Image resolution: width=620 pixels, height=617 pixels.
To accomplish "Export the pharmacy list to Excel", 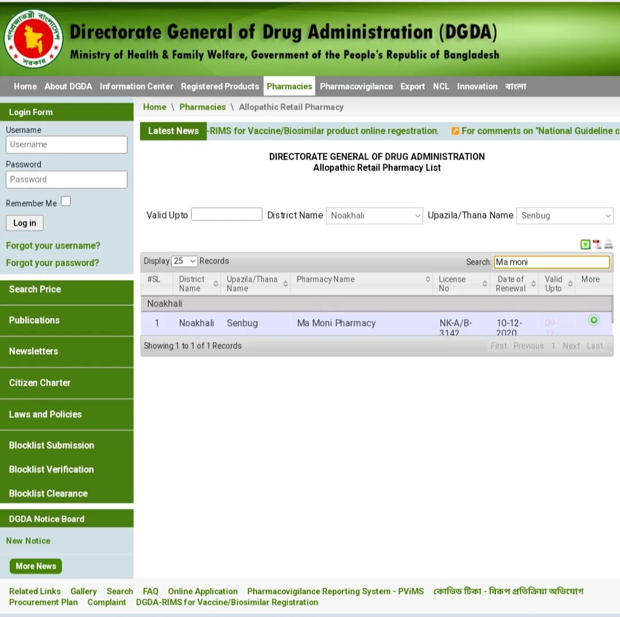I will 585,245.
